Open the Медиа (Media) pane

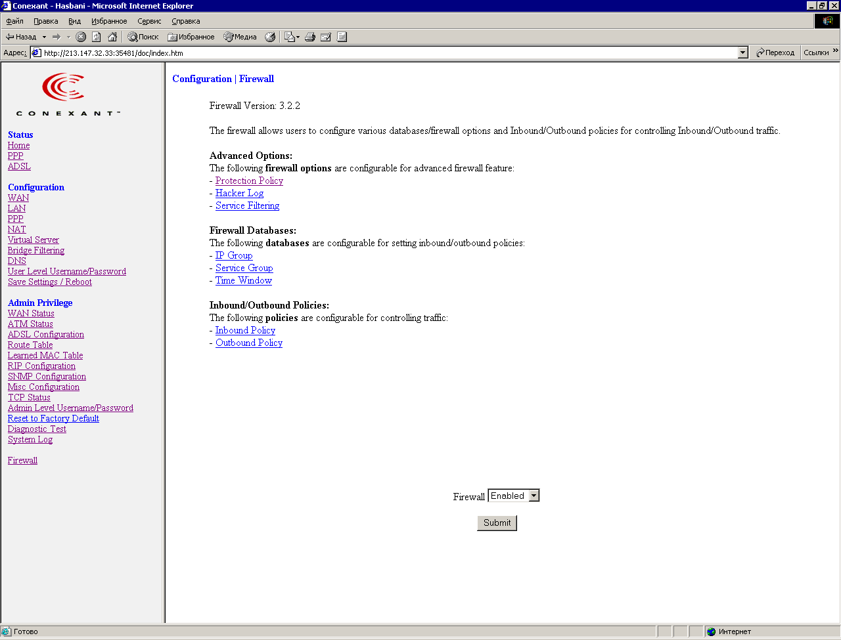pyautogui.click(x=240, y=37)
